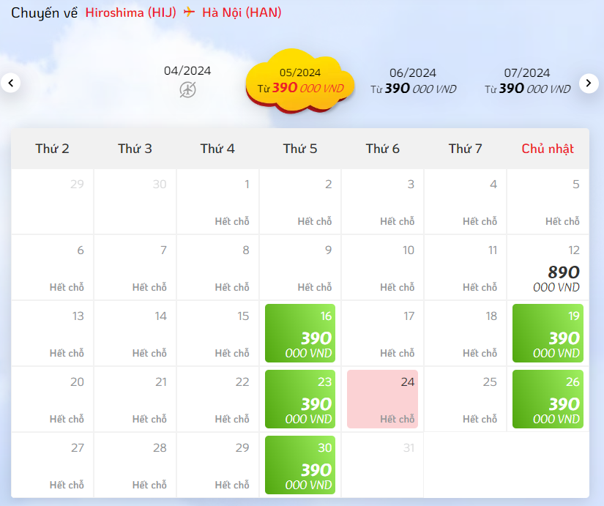Click the greyed-out 31 date cell
Image resolution: width=604 pixels, height=506 pixels.
(382, 465)
